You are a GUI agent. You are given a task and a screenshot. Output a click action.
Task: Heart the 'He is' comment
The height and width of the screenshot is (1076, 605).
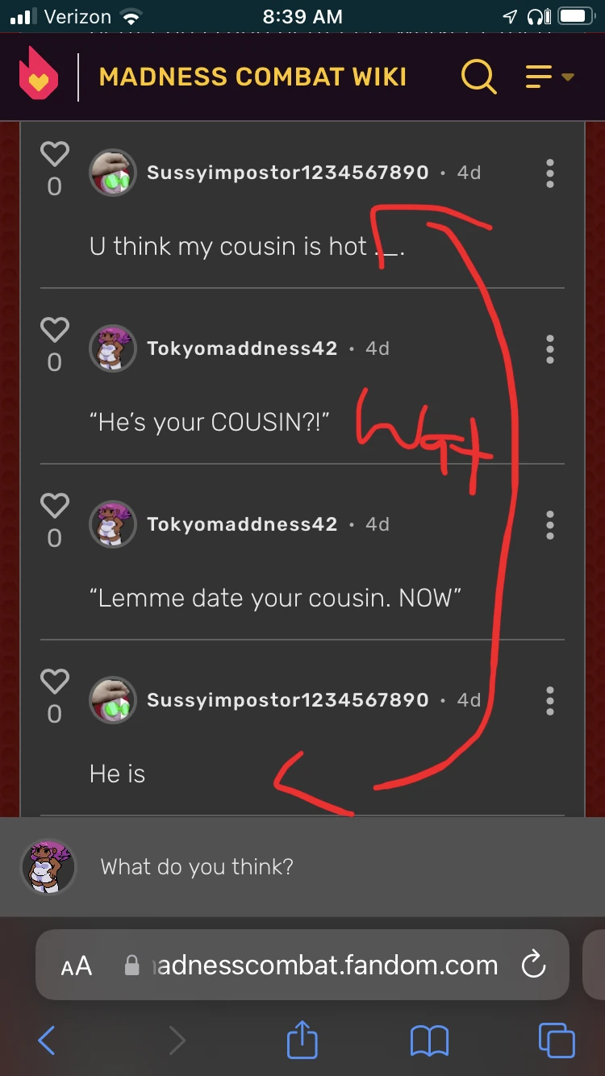tap(55, 682)
